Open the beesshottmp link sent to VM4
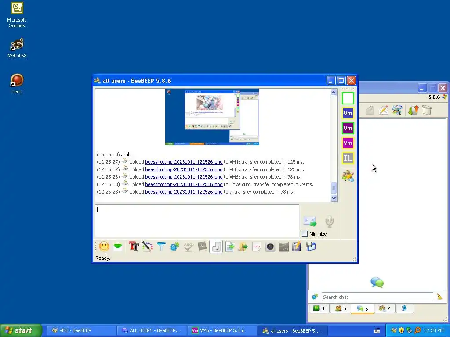450x337 pixels. (x=184, y=162)
